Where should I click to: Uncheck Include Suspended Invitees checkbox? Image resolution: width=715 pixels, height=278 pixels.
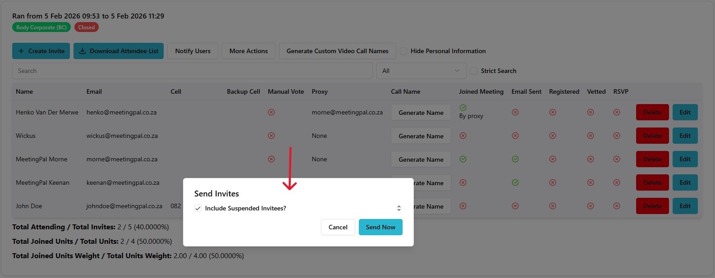click(198, 208)
